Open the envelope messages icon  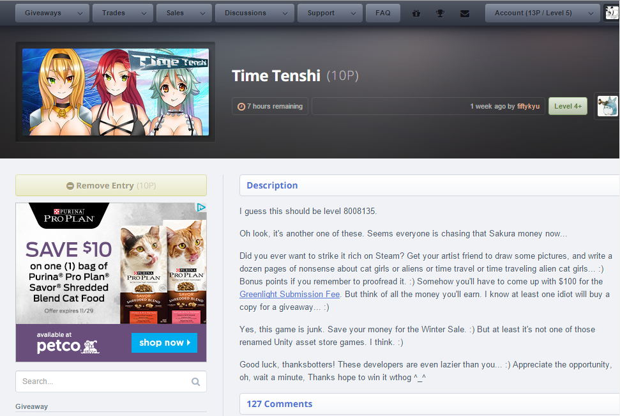point(465,13)
